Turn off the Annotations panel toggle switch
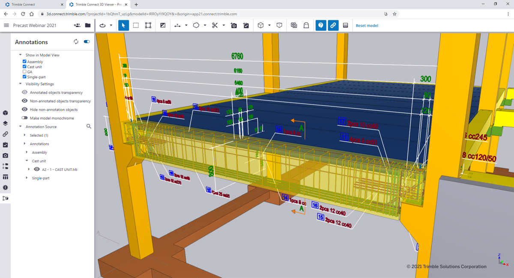Image resolution: width=514 pixels, height=278 pixels. [x=86, y=41]
